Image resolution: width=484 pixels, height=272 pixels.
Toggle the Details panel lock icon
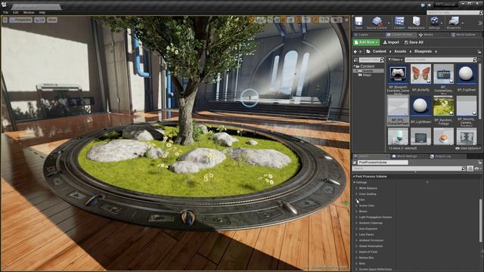pos(479,162)
